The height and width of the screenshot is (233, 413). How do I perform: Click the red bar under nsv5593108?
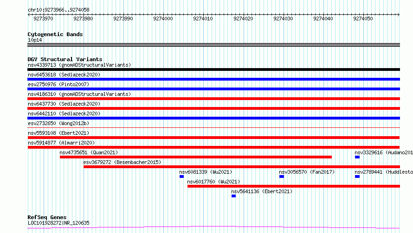point(213,138)
